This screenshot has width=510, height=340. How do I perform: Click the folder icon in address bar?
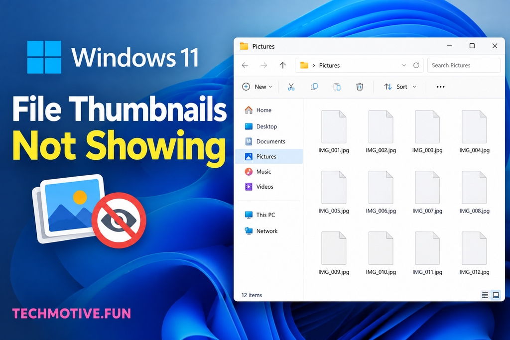pos(304,65)
